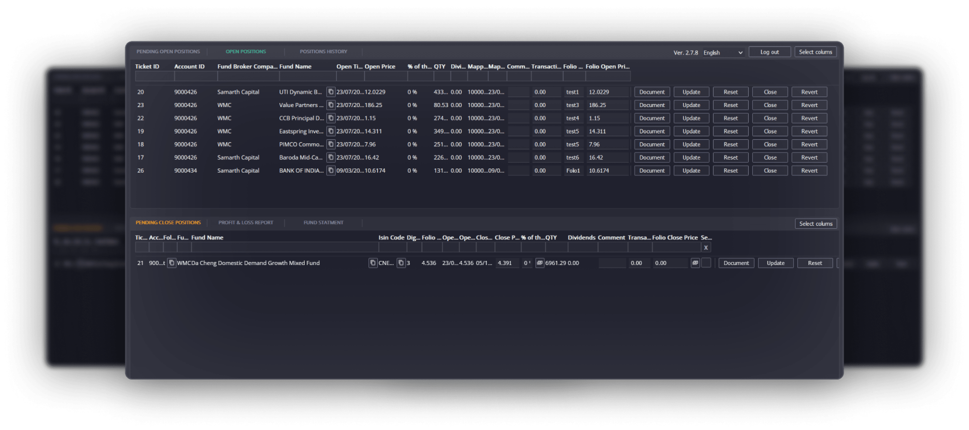This screenshot has width=969, height=430.
Task: Select Pending Close Positions tab
Action: (x=168, y=222)
